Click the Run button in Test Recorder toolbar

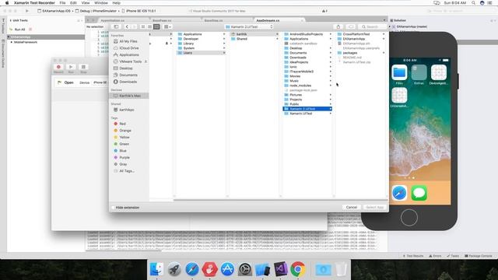[x=71, y=67]
